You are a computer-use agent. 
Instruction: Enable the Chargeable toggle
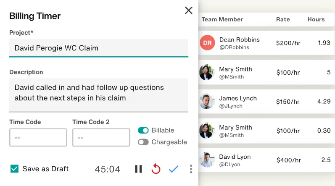(143, 142)
